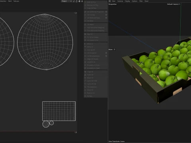Click the viewport hamburger menu icon
Image resolution: width=191 pixels, height=143 pixels.
pyautogui.click(x=109, y=1)
